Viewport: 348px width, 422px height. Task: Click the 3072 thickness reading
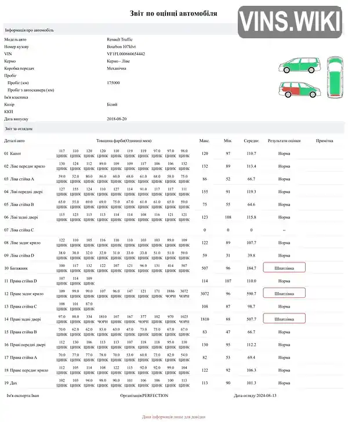184,291
